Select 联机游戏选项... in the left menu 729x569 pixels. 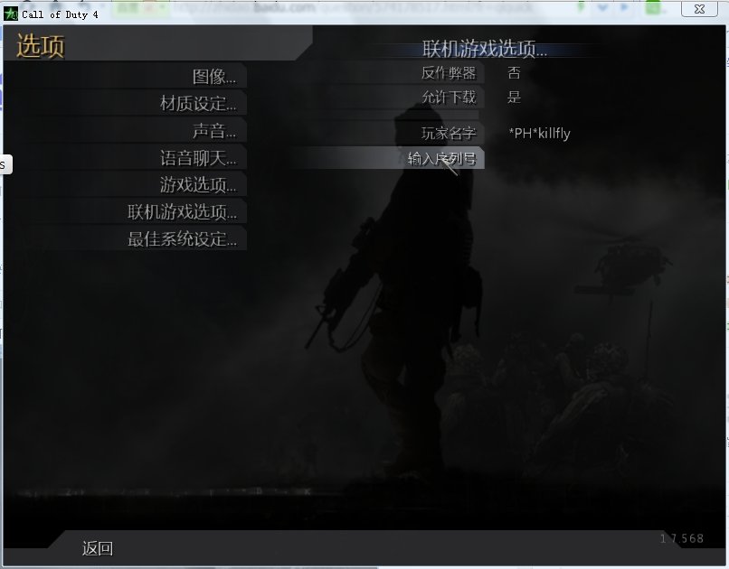(x=182, y=212)
